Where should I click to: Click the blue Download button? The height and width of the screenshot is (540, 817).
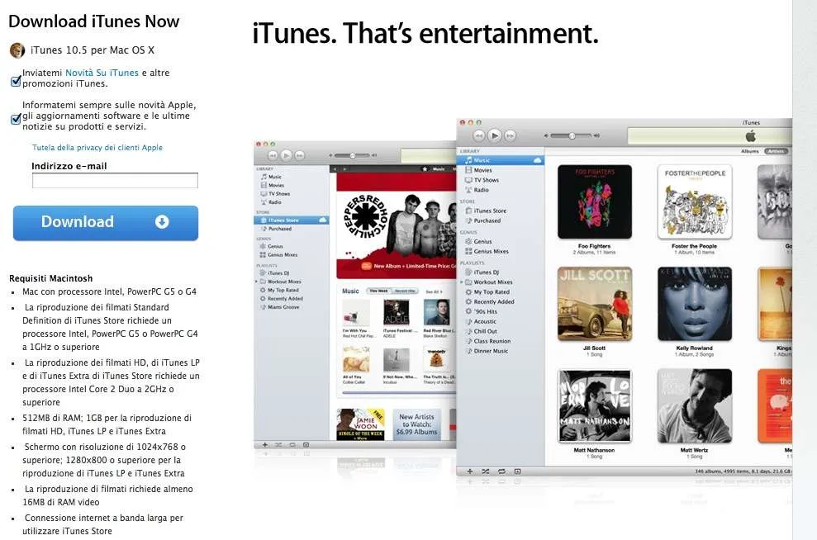pyautogui.click(x=106, y=222)
